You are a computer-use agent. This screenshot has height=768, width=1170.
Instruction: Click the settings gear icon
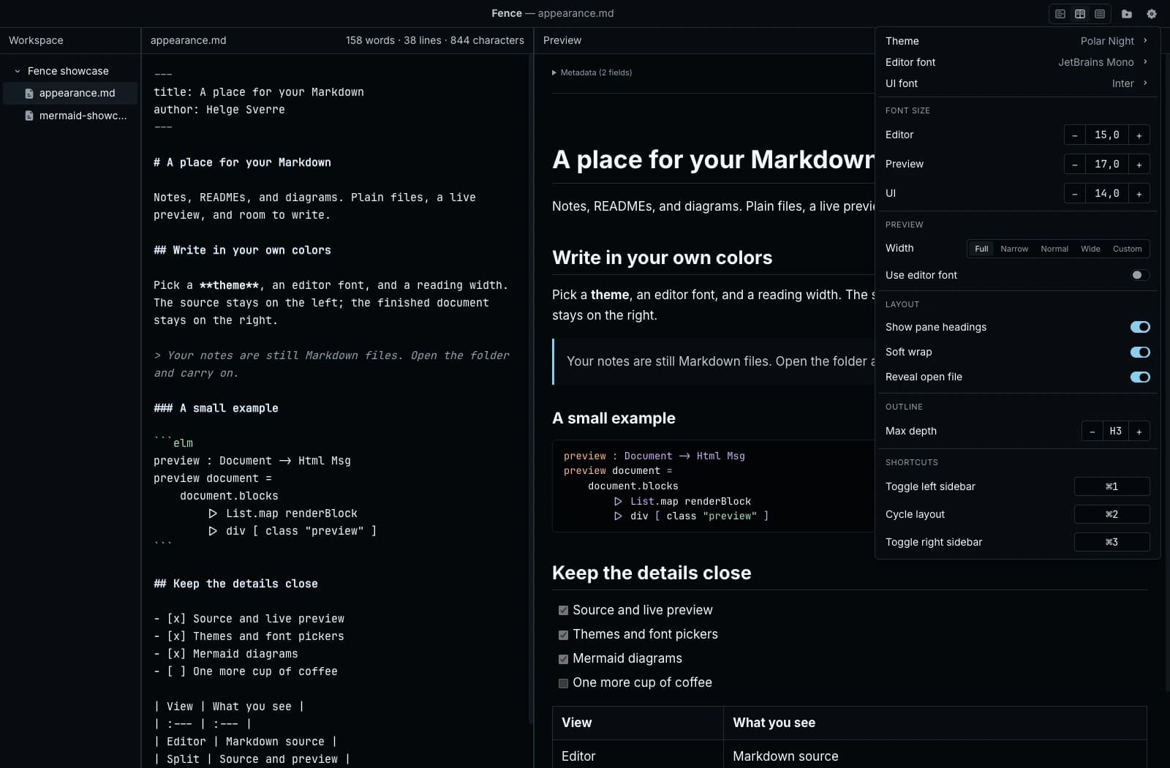1152,14
